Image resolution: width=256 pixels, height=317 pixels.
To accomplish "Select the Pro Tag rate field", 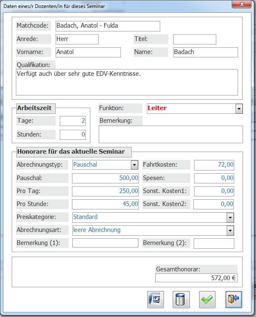I will click(105, 191).
